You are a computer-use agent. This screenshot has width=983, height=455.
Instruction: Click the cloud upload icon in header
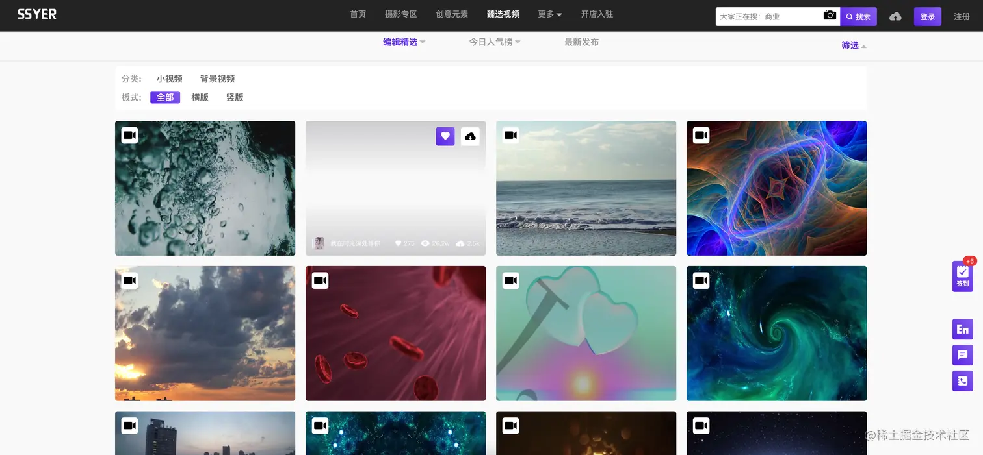(895, 16)
